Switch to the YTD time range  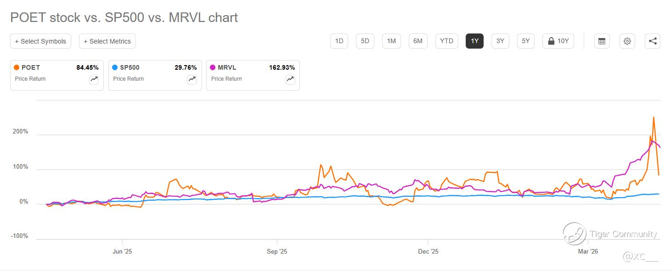pos(446,41)
